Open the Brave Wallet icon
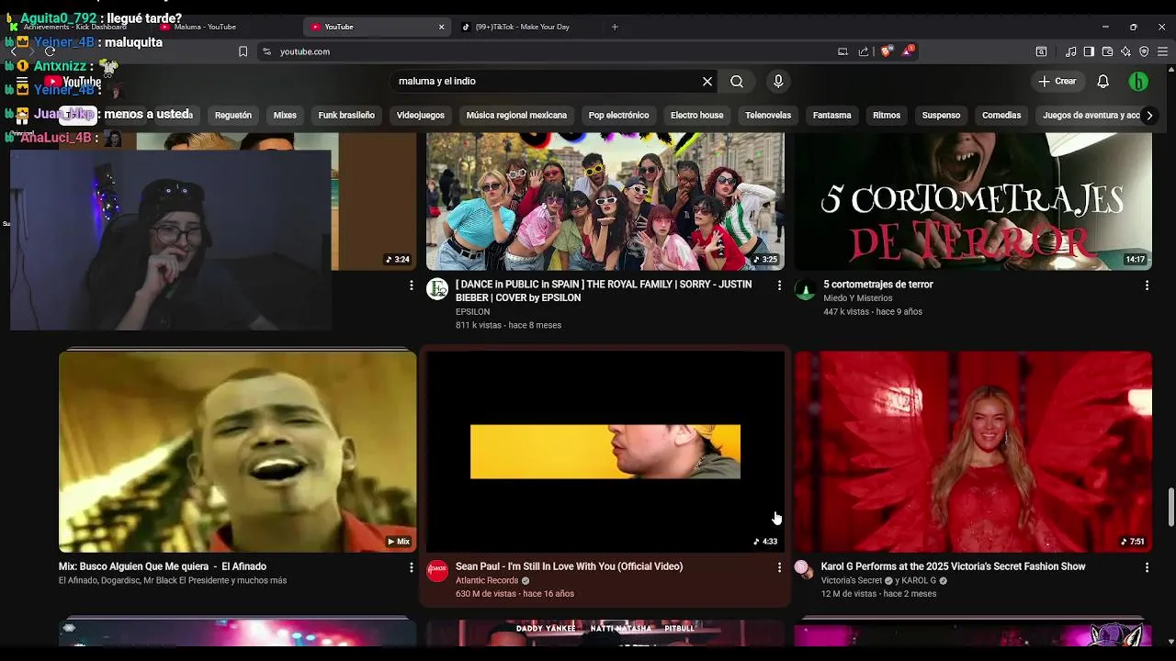 click(x=1107, y=51)
